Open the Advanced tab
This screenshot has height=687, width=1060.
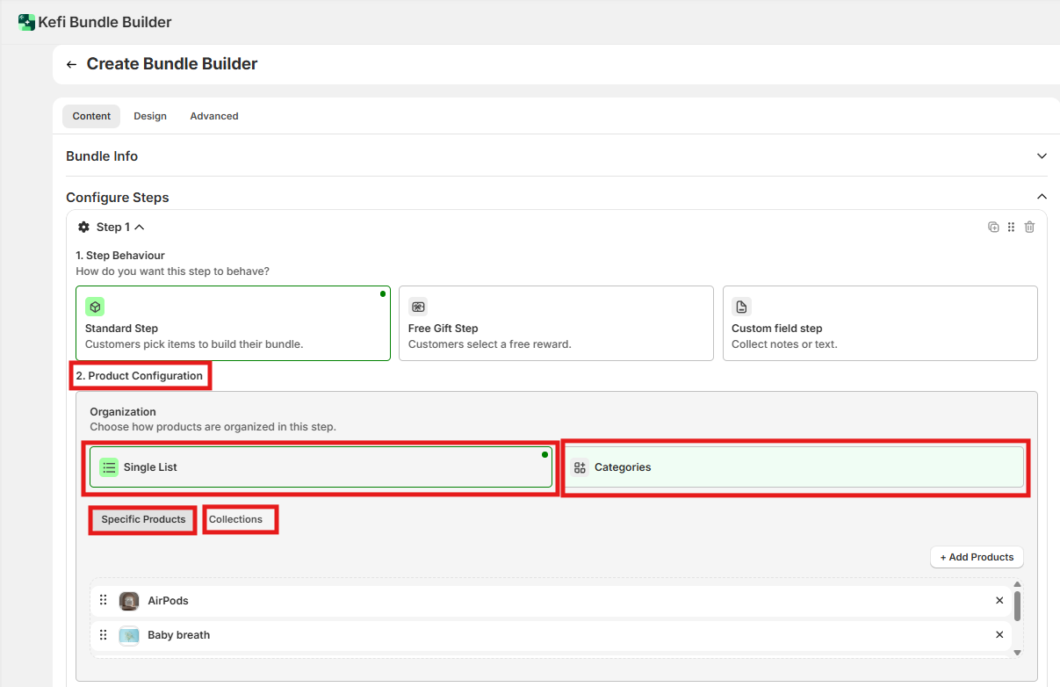[214, 116]
